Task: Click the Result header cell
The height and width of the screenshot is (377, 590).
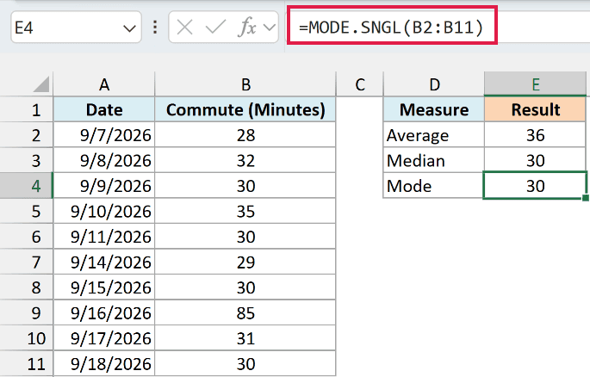Action: click(535, 110)
